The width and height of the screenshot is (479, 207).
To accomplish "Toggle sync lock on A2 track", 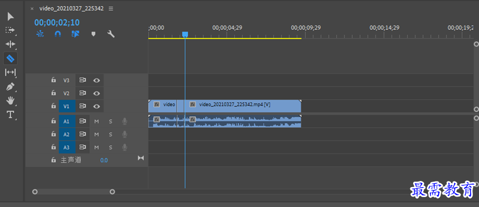I will click(x=83, y=134).
